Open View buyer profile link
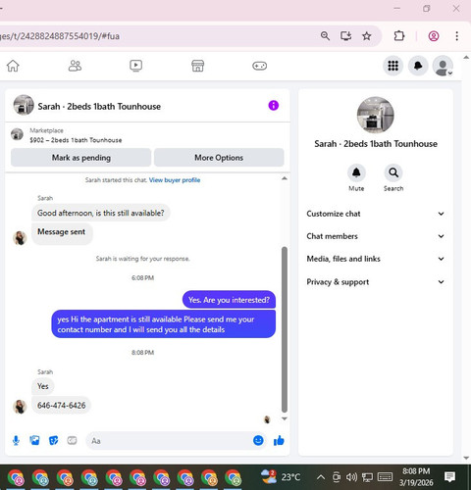The height and width of the screenshot is (490, 471). coord(175,180)
